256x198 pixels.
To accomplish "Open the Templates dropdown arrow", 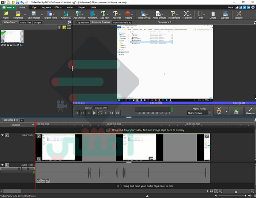I will coord(25,15).
